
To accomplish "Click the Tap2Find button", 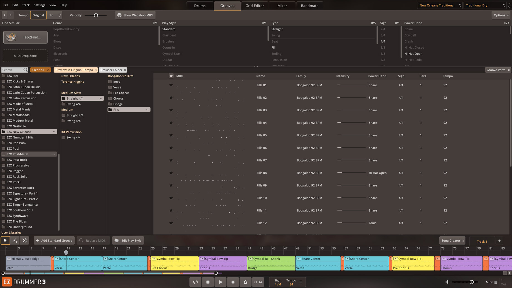I will tap(25, 37).
